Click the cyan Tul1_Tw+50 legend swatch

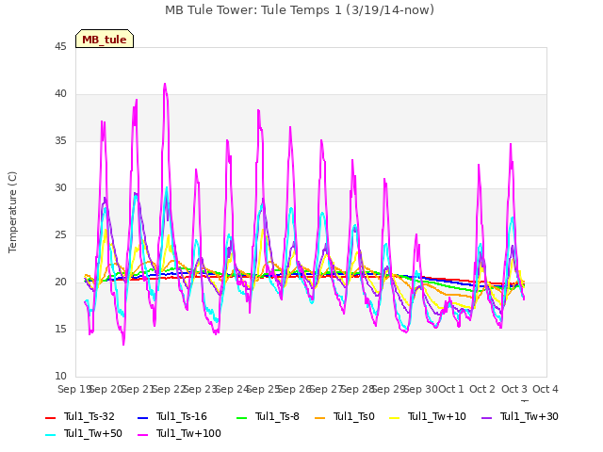51,434
